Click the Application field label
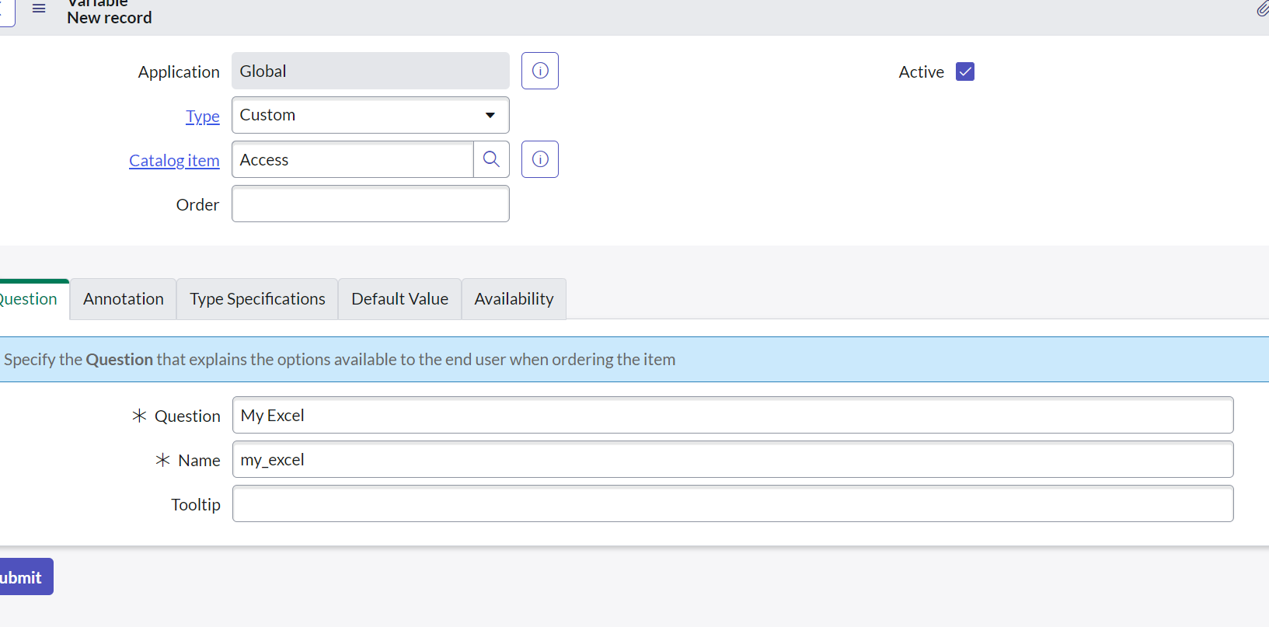Viewport: 1269px width, 627px height. click(179, 72)
